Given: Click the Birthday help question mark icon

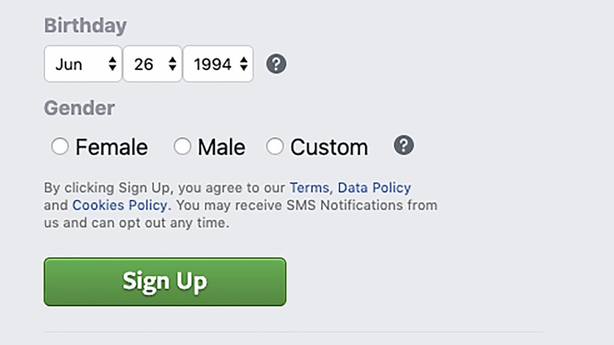Looking at the screenshot, I should click(276, 64).
